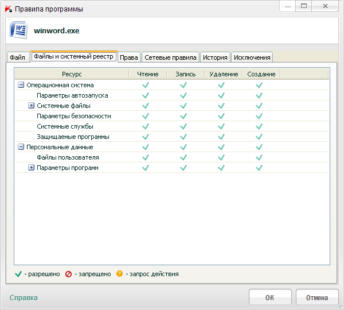Click the Word document icon beside winword.exe

[x=18, y=30]
